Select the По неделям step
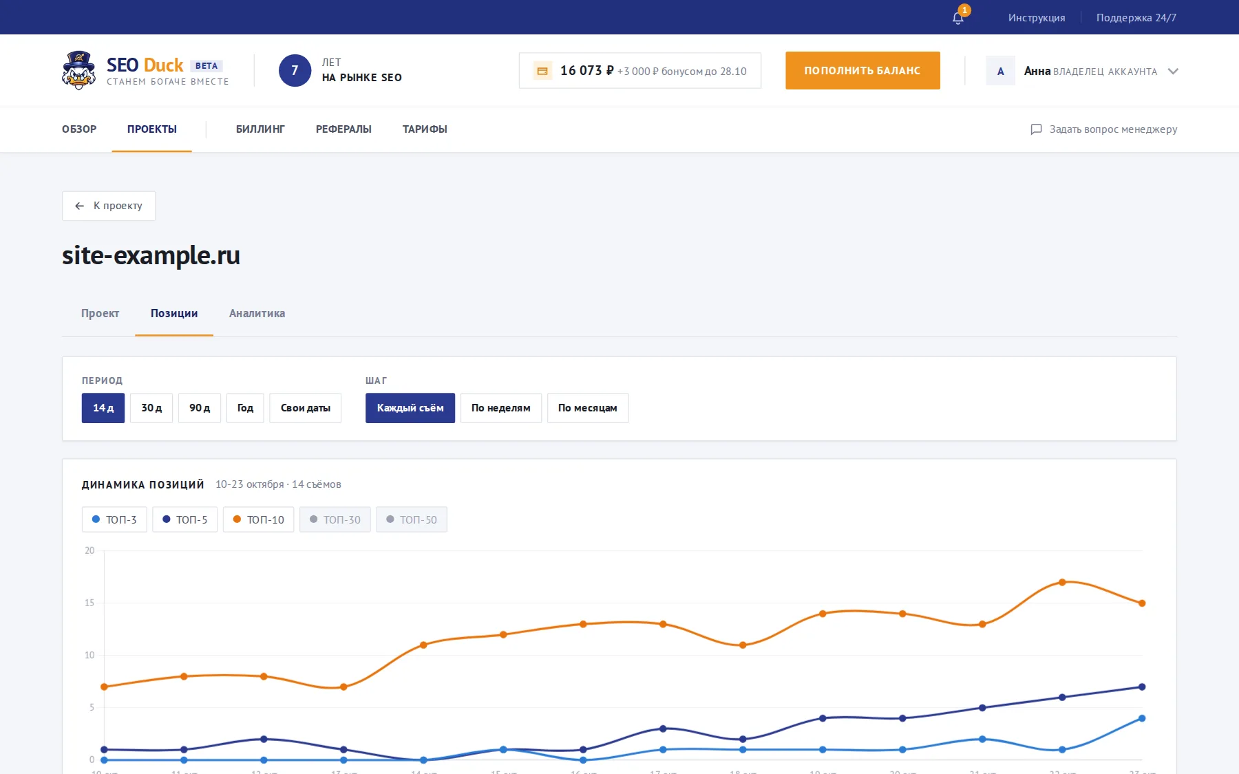 coord(501,408)
